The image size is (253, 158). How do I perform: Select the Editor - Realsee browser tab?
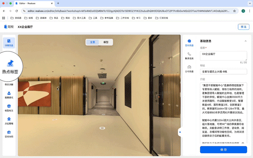(34, 3)
